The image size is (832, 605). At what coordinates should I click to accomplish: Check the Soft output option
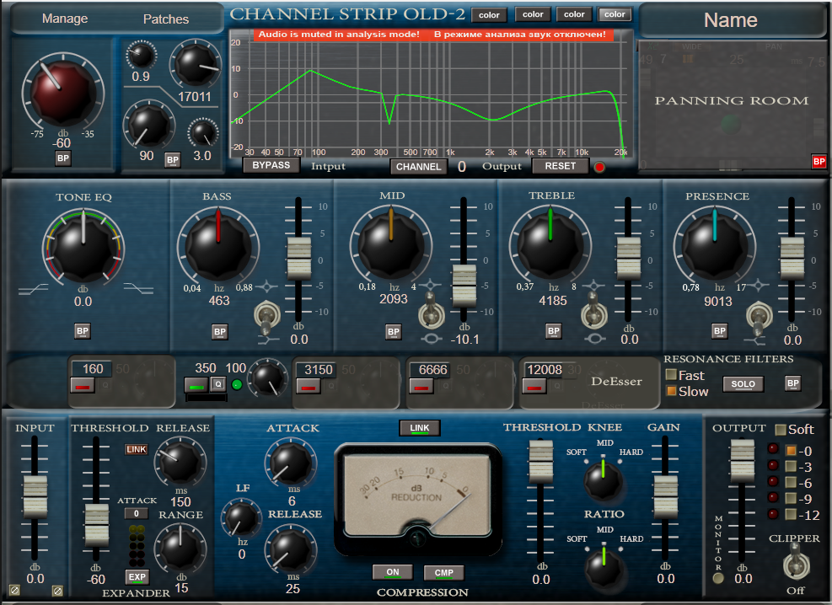pyautogui.click(x=780, y=430)
